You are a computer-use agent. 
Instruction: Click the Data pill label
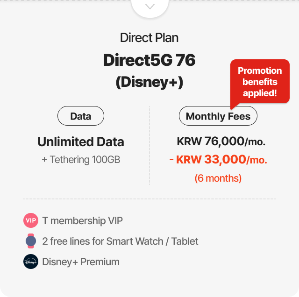point(81,116)
